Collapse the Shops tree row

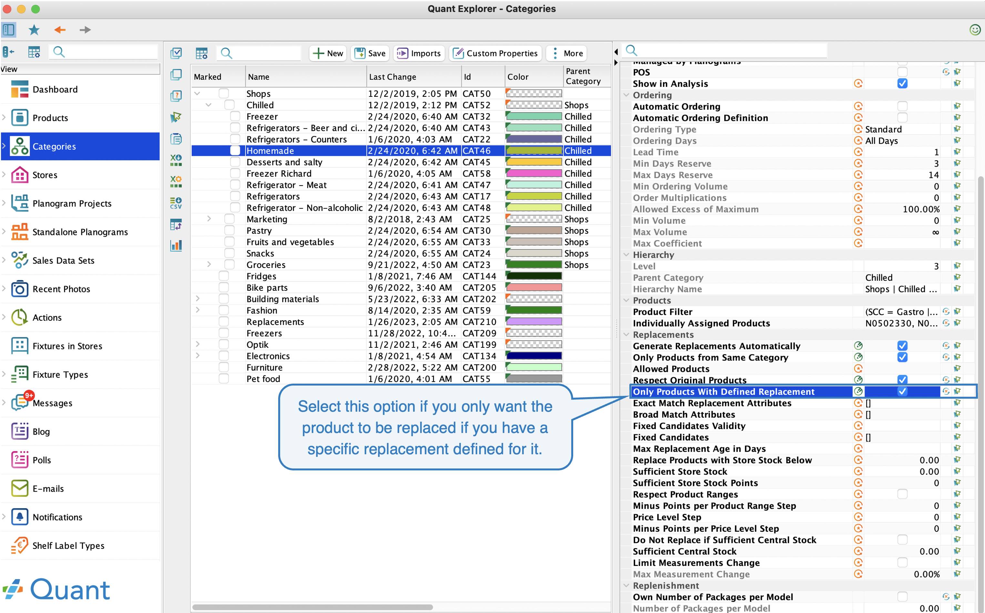(198, 94)
